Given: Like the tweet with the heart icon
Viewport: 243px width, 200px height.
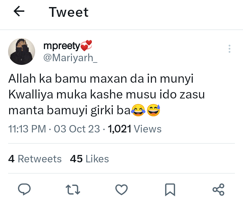Looking at the screenshot, I should pyautogui.click(x=122, y=189).
